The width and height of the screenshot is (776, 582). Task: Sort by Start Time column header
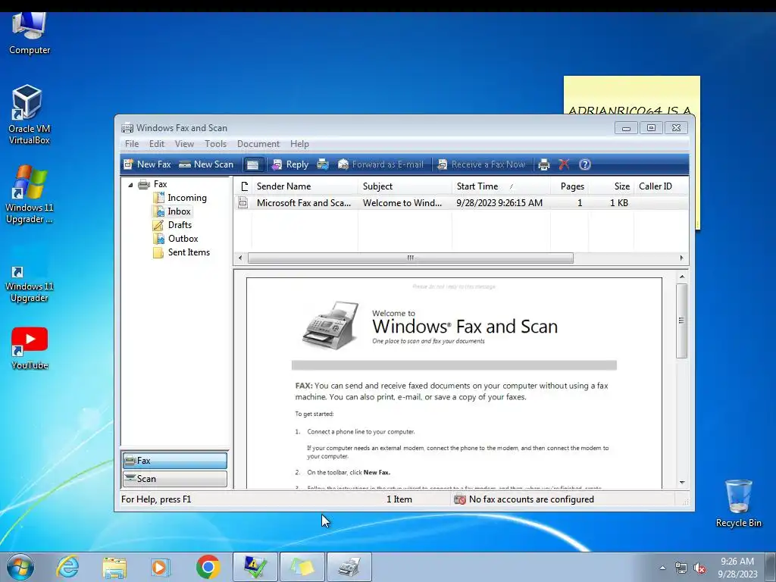pos(501,186)
